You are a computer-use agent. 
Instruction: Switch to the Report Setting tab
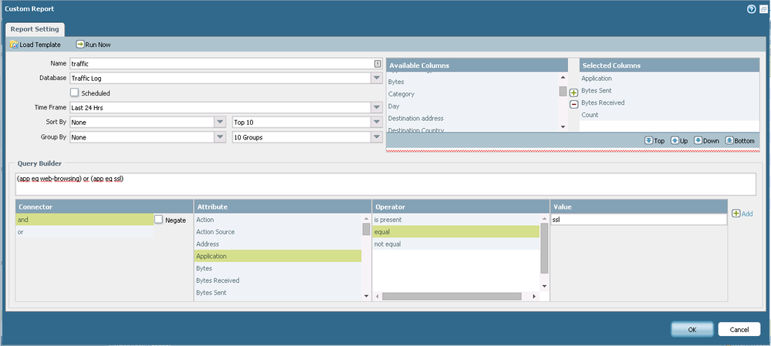pyautogui.click(x=36, y=29)
